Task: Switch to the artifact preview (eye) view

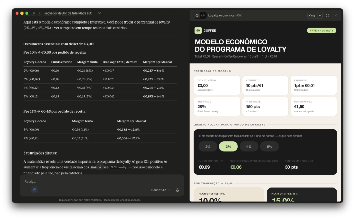Action: (197, 15)
